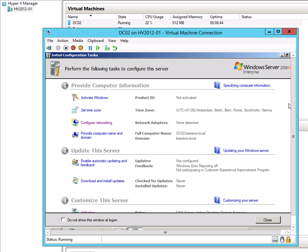Viewport: 308px width, 252px height.
Task: Click 'Download and install updates' link
Action: click(103, 181)
